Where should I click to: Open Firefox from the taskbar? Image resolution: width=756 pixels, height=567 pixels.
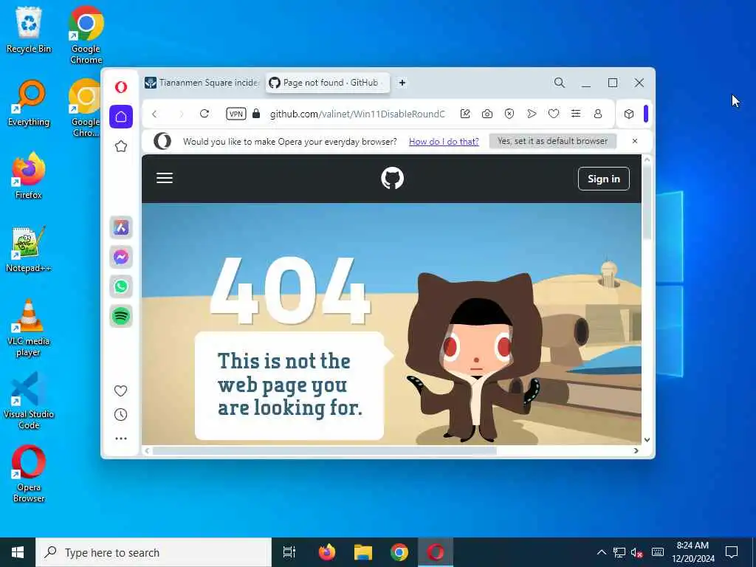point(327,552)
